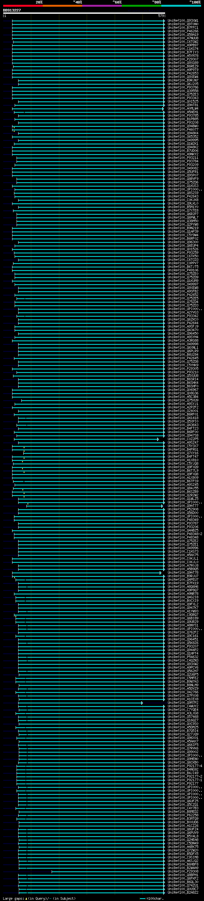Click the cyan ~100% identity legend segment

[x=181, y=6]
